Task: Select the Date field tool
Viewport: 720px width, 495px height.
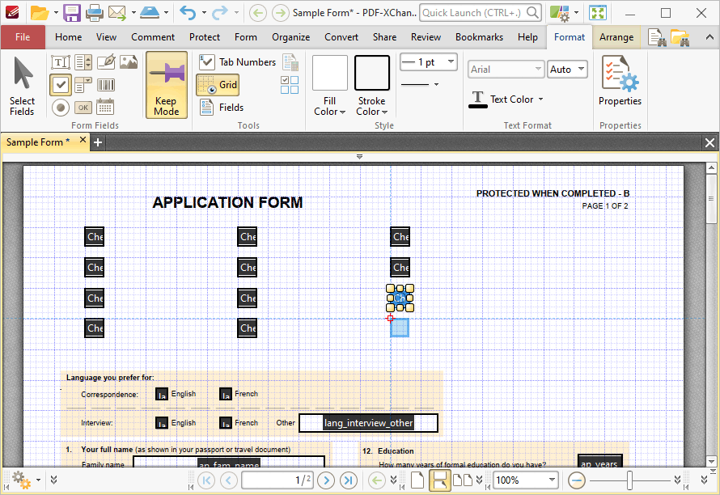Action: point(106,107)
